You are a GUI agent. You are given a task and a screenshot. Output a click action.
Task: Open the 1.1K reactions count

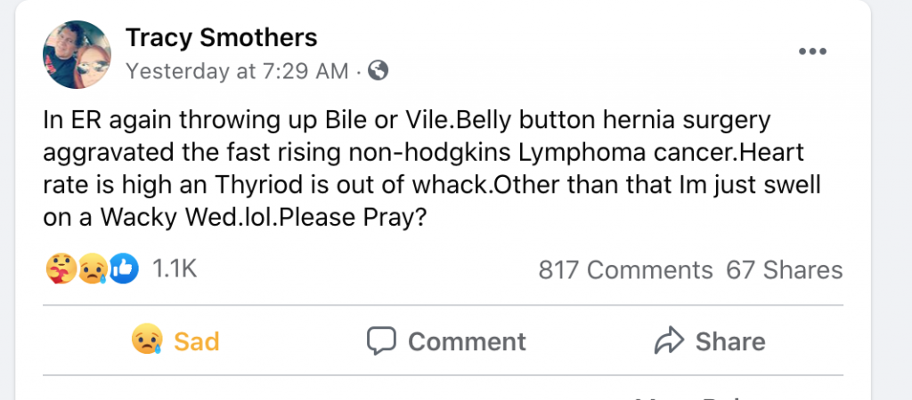click(175, 269)
